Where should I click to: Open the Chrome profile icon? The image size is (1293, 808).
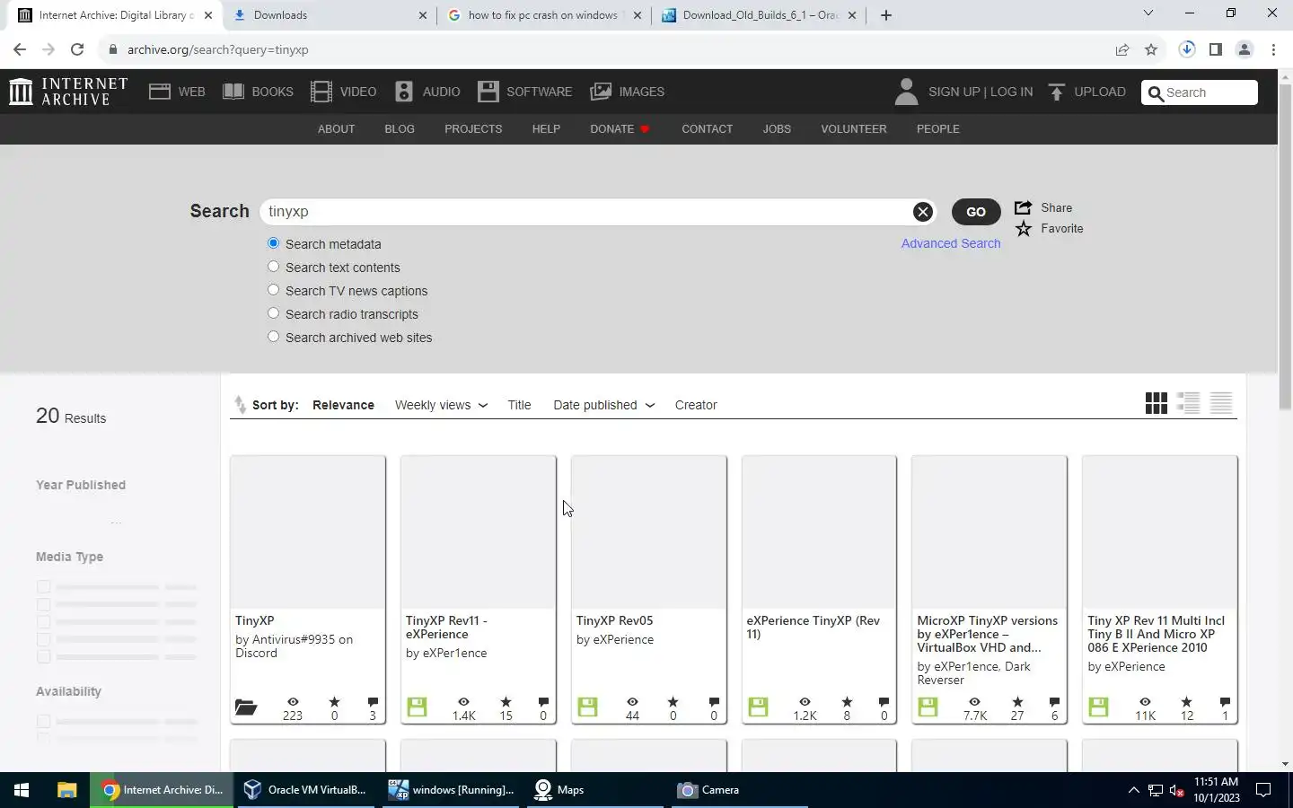tap(1245, 49)
